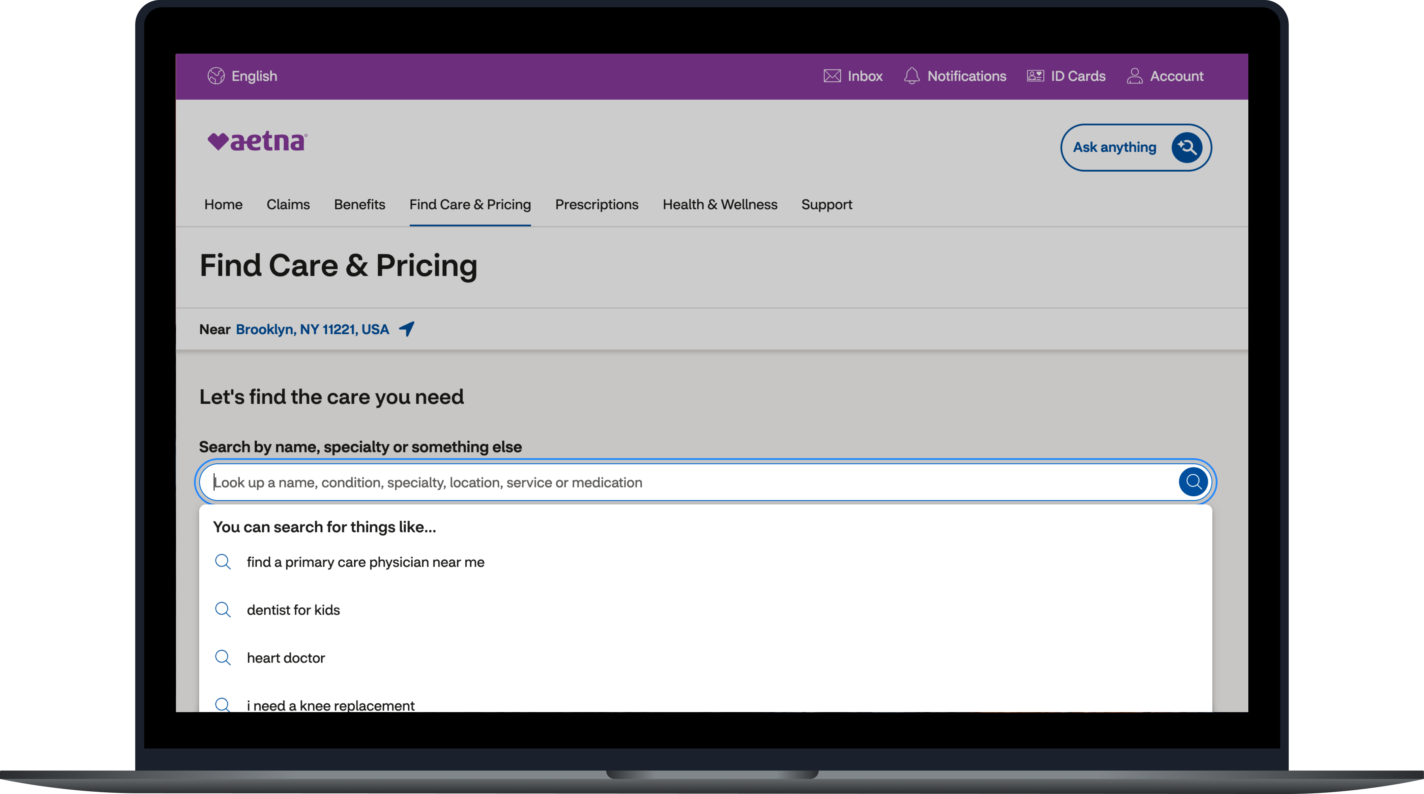
Task: Open Health & Wellness tab
Action: (719, 204)
